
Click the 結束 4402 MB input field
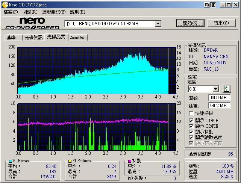pyautogui.click(x=220, y=106)
